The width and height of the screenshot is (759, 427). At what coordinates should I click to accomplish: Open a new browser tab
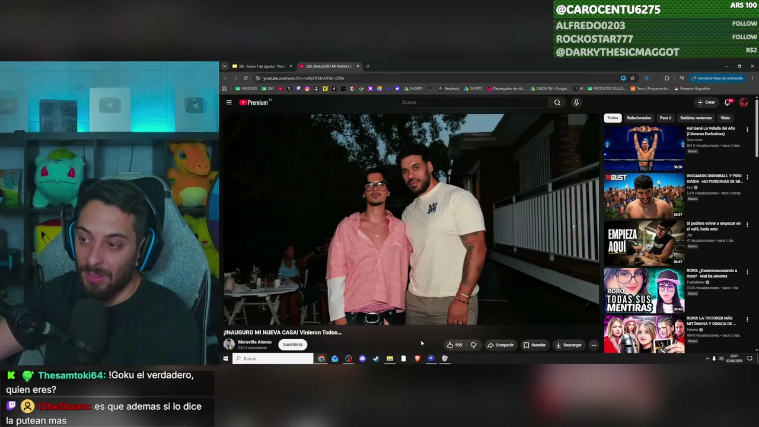pyautogui.click(x=368, y=66)
